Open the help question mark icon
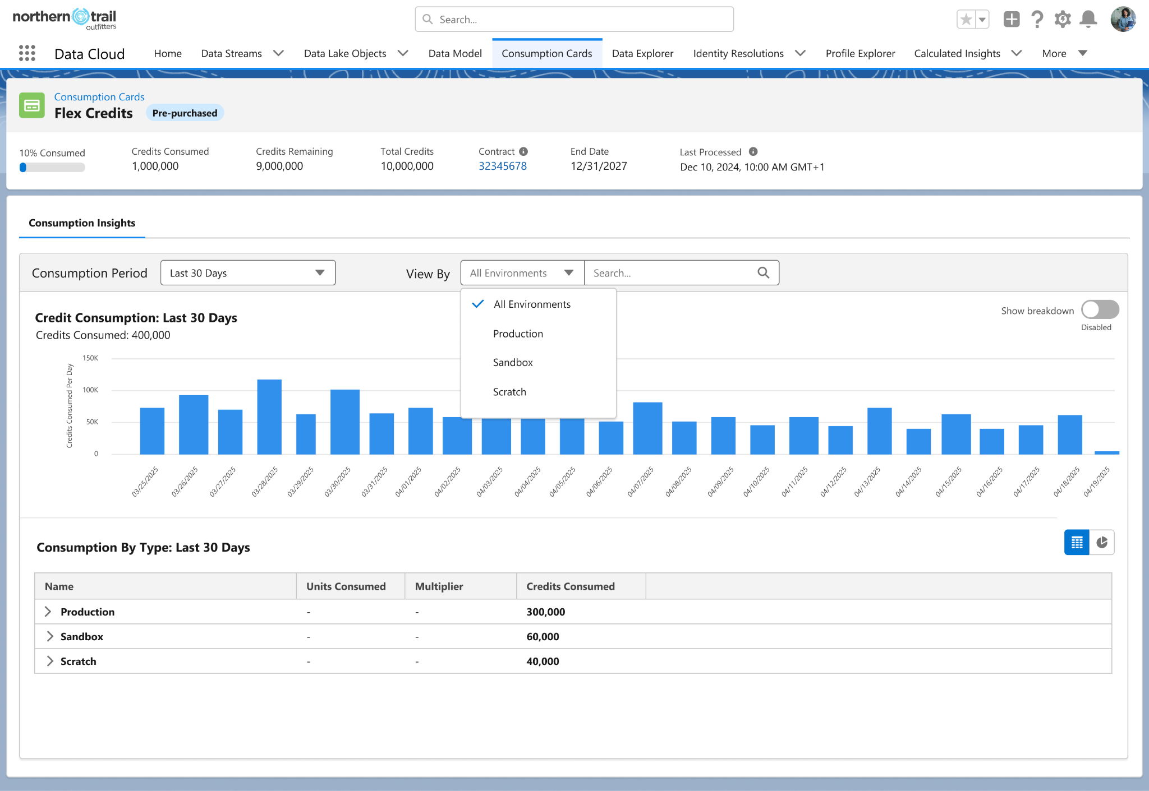This screenshot has width=1149, height=791. click(1037, 20)
